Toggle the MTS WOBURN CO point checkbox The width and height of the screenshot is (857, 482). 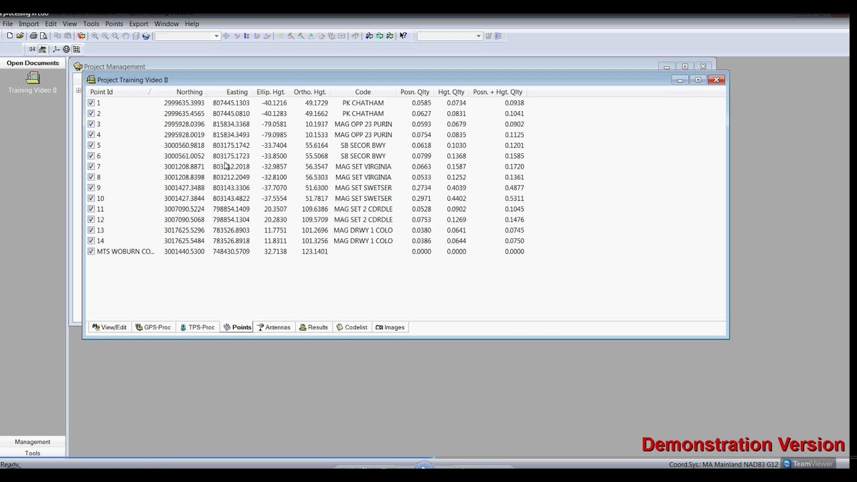[91, 252]
